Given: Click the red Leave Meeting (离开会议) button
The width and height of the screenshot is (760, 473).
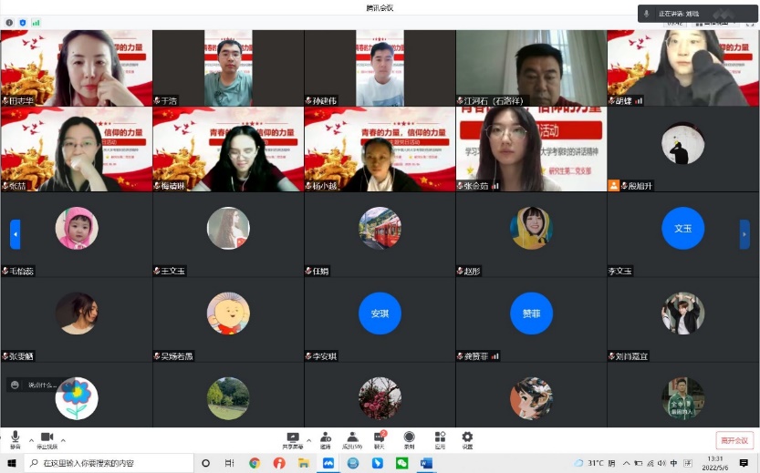Looking at the screenshot, I should point(734,440).
